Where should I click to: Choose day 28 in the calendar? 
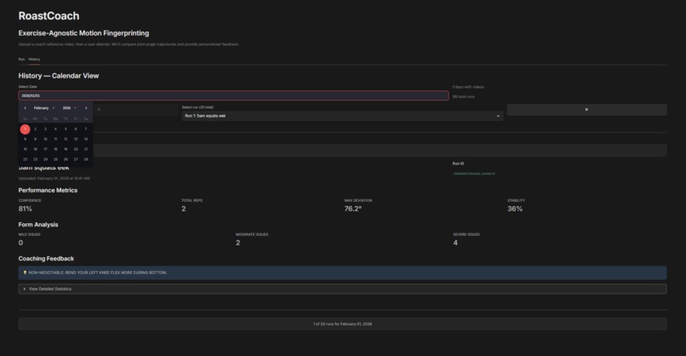[86, 159]
